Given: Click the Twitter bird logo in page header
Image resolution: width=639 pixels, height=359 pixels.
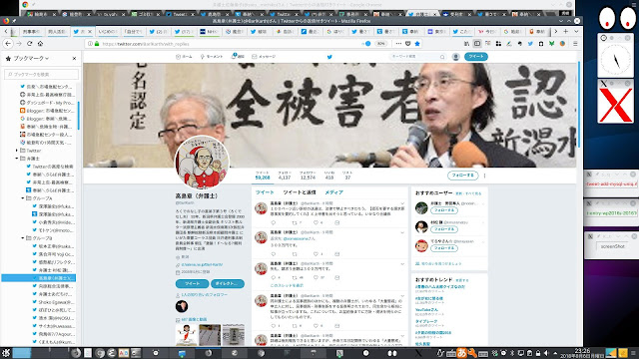Looking at the screenshot, I should [329, 57].
